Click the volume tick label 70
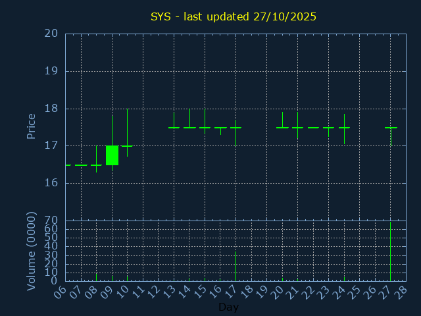Screen dimensions: 421x316 (x=51, y=221)
